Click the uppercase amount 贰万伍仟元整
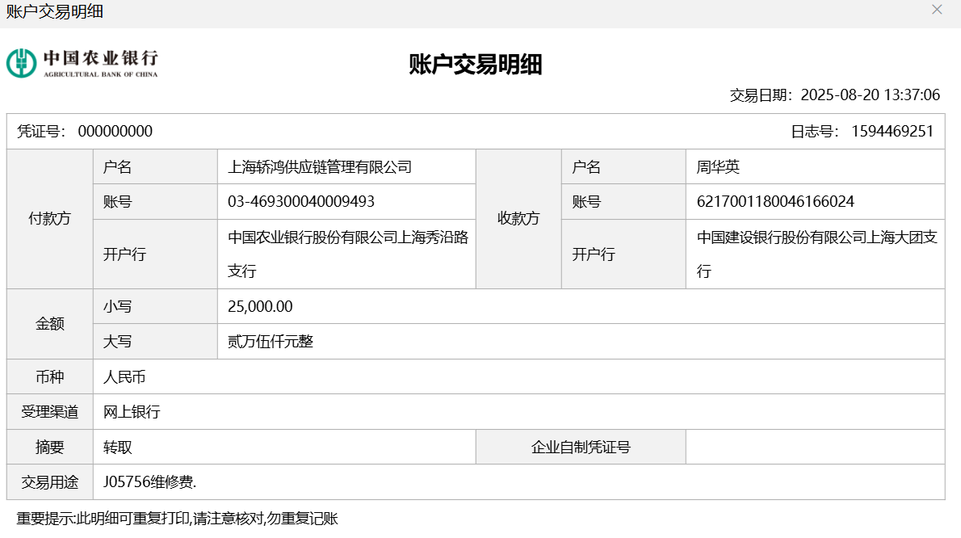Screen dimensions: 961x538 tap(271, 342)
